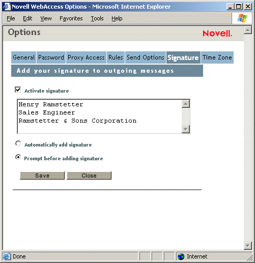Open the Rules tab
Viewport: 255px width, 263px height.
[116, 57]
